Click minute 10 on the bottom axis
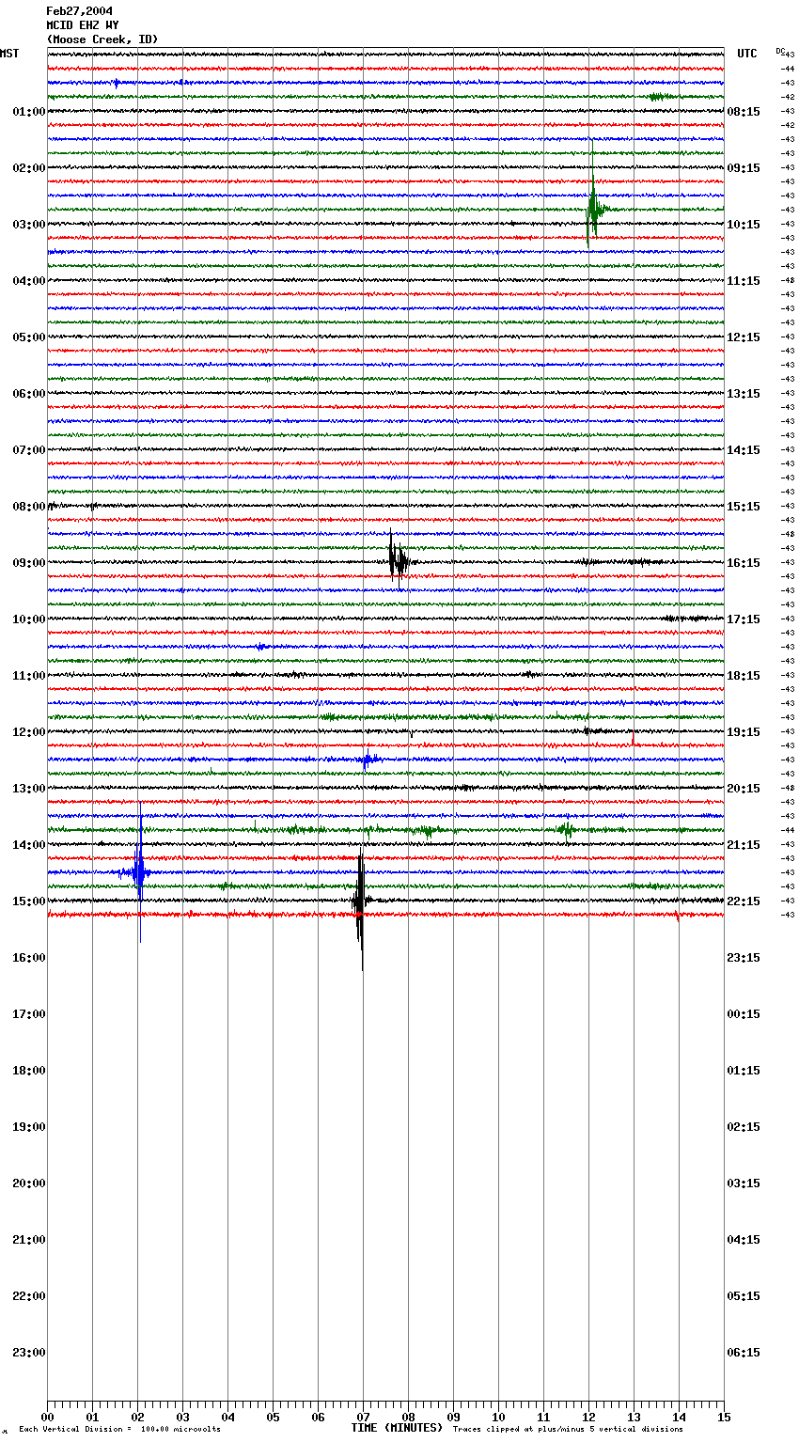 [x=498, y=1417]
